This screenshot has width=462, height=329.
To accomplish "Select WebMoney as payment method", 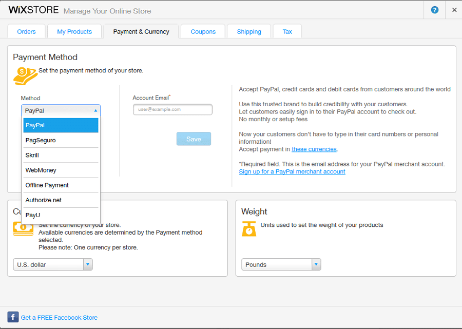I will [61, 170].
